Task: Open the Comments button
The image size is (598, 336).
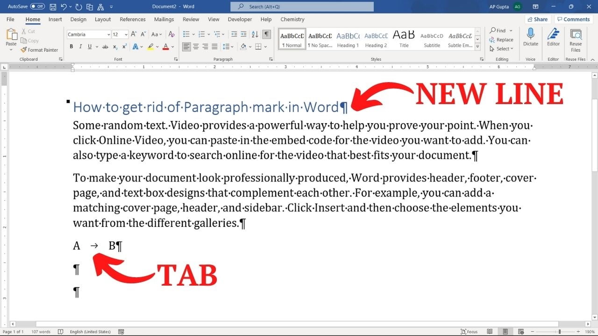Action: (573, 20)
